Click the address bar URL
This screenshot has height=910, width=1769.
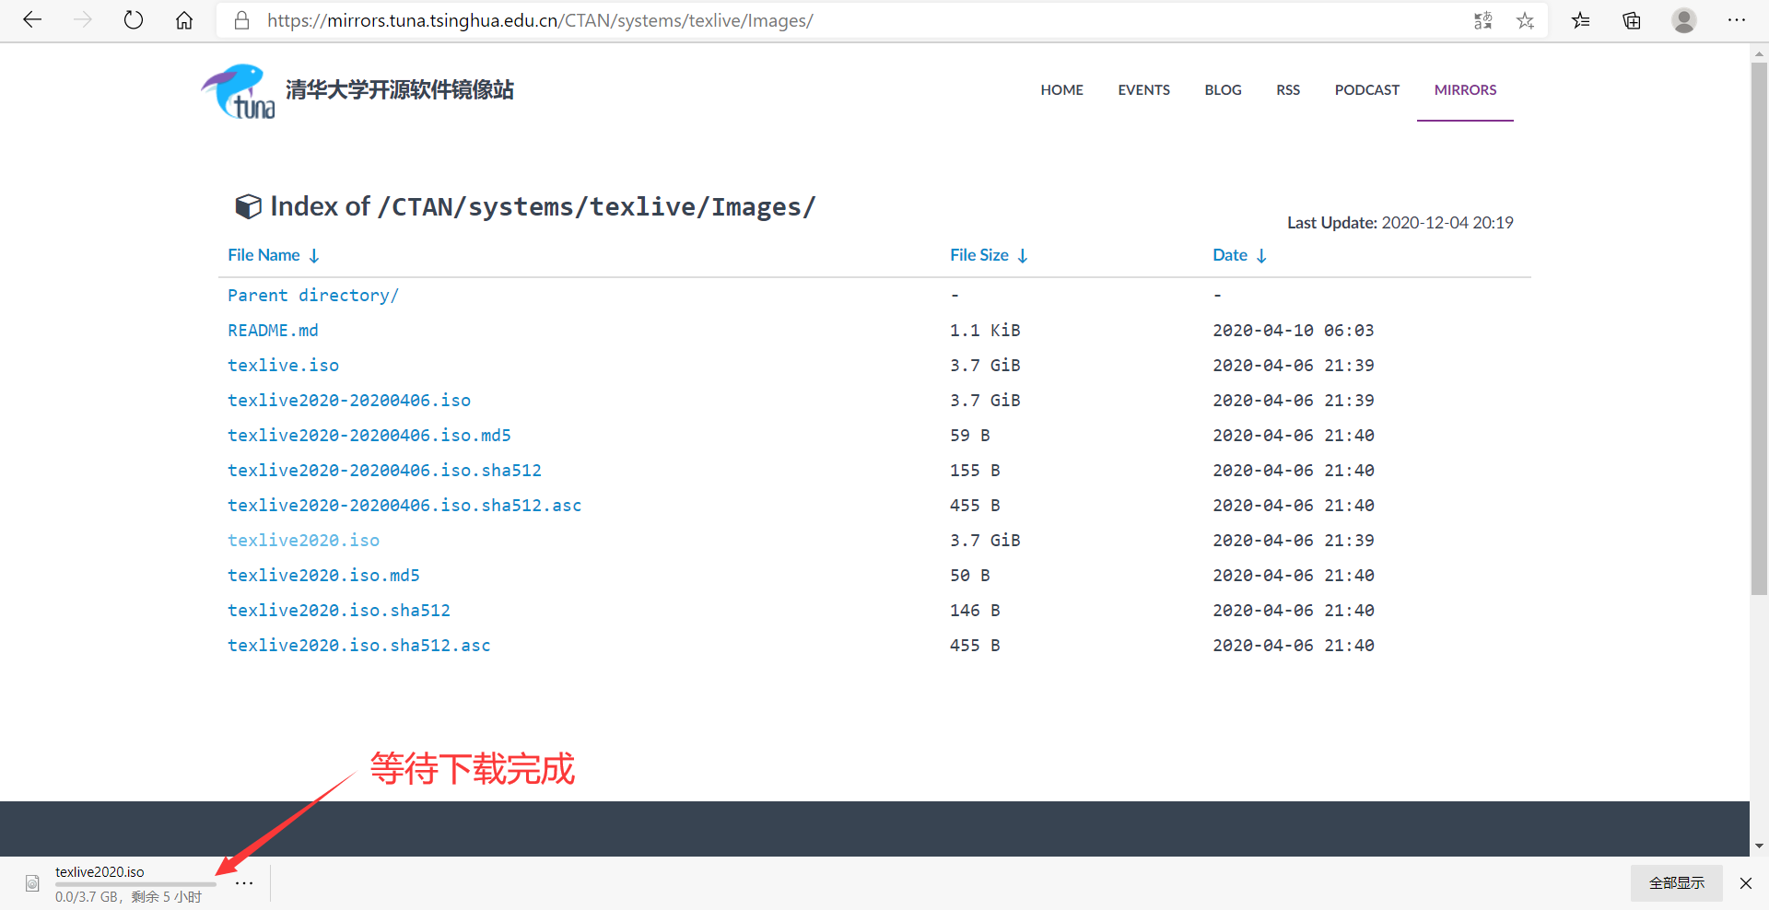[540, 20]
